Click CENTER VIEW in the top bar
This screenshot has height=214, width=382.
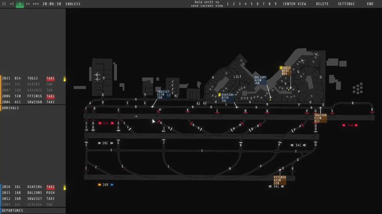coord(294,4)
